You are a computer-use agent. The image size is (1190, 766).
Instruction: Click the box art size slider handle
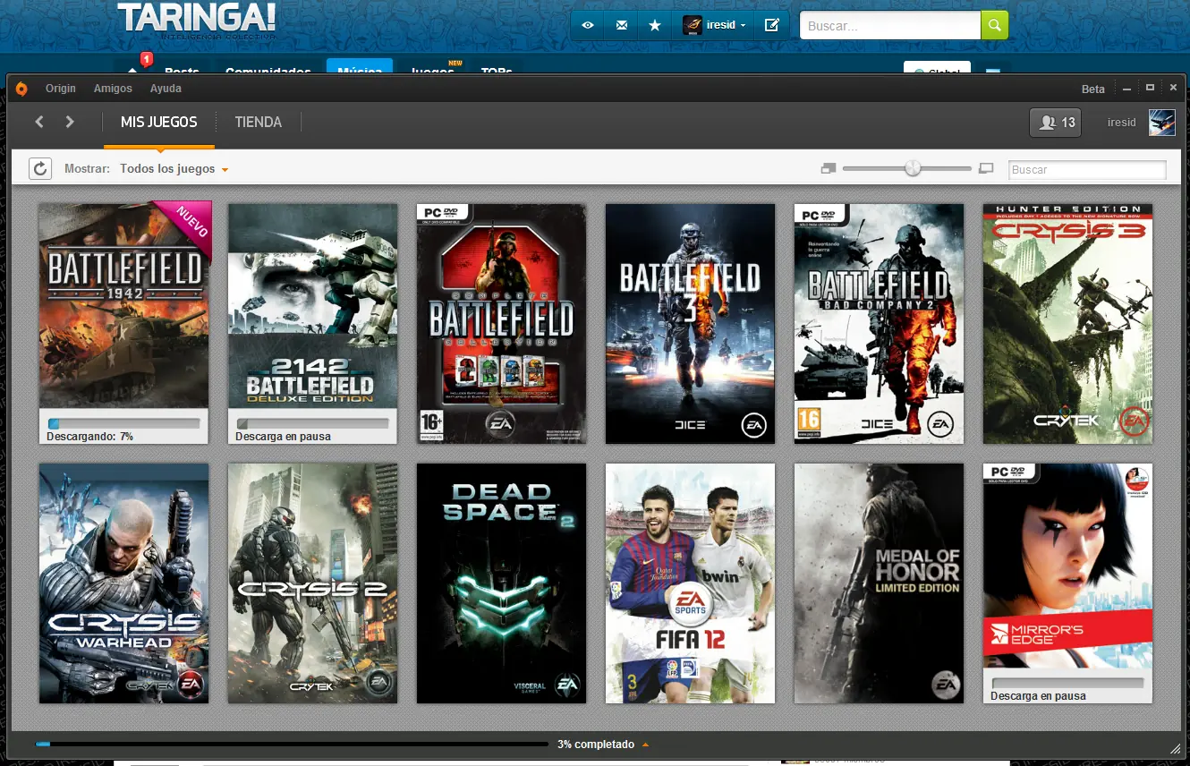click(x=913, y=167)
